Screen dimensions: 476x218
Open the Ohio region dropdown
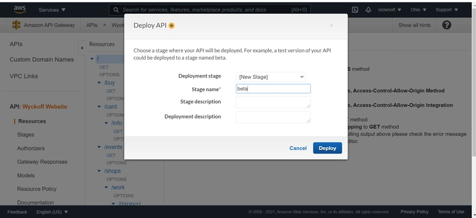coord(418,10)
